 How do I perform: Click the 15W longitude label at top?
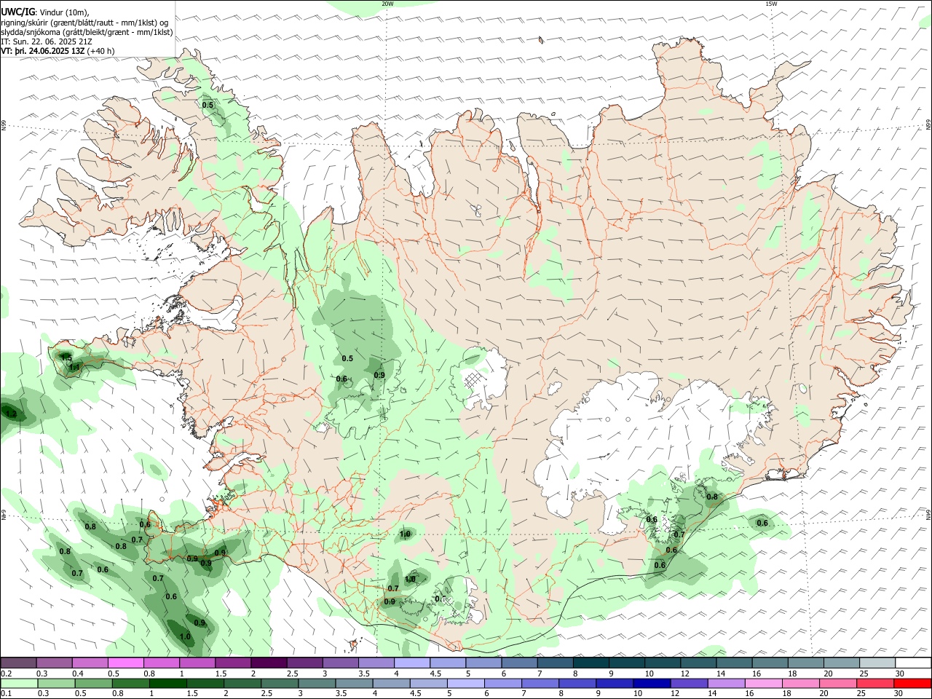(x=771, y=4)
